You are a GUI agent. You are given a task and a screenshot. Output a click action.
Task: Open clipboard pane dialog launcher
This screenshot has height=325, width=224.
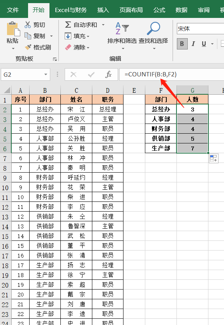[55, 59]
